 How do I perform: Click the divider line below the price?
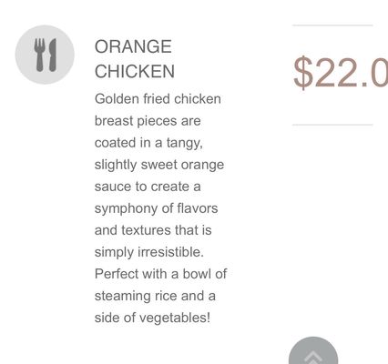click(x=332, y=125)
